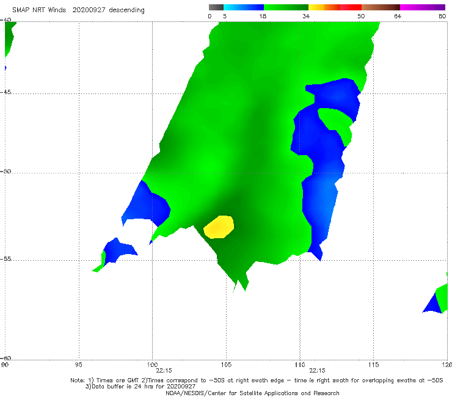Select the yellow-orange segment of the color bar
Viewport: 452px width, 397px height.
pyautogui.click(x=324, y=7)
